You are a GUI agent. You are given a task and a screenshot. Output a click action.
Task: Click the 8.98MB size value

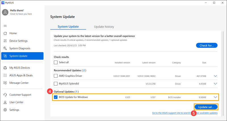pyautogui.click(x=202, y=97)
